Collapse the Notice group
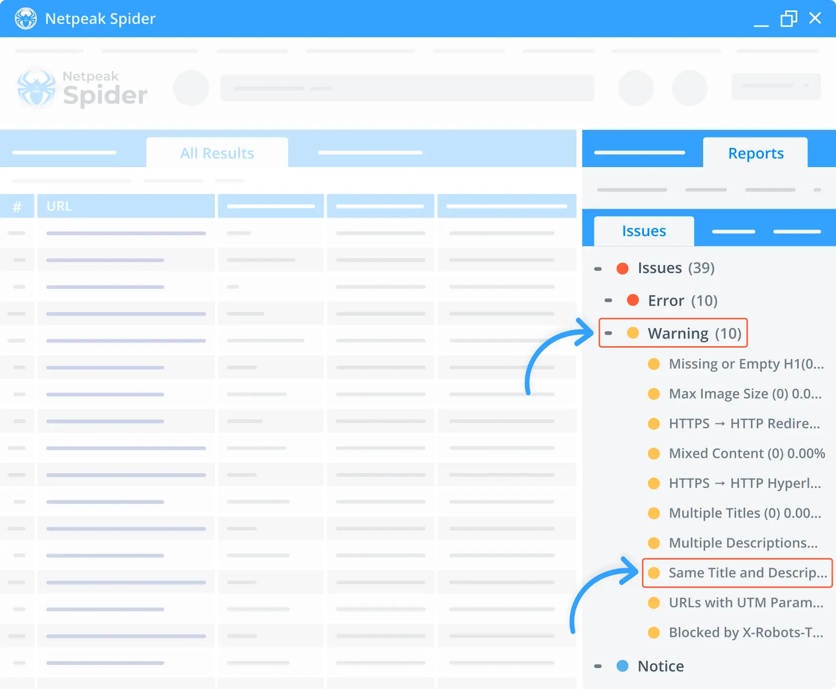 point(598,666)
